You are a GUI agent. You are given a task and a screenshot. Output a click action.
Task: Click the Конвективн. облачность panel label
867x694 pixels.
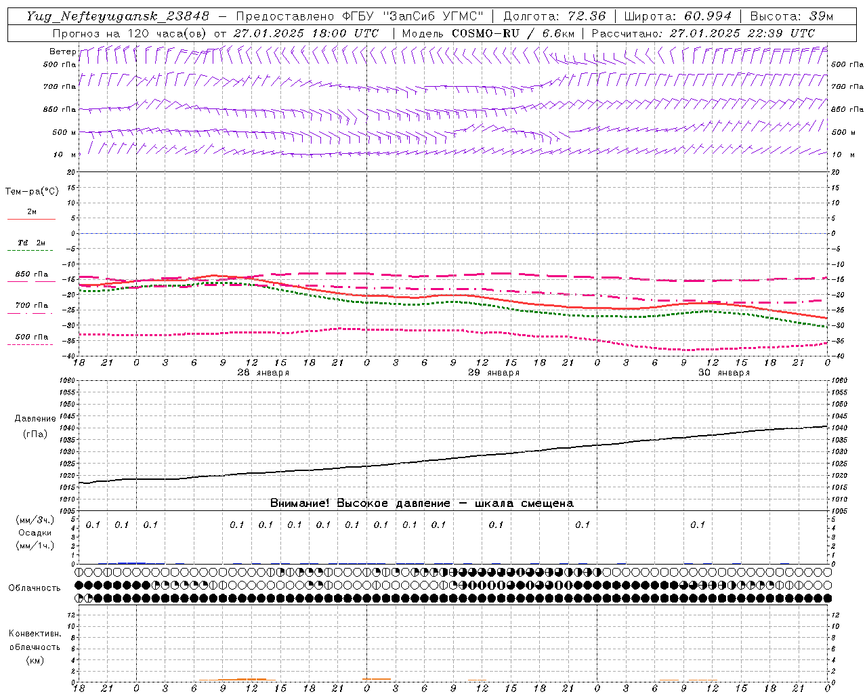(x=35, y=640)
